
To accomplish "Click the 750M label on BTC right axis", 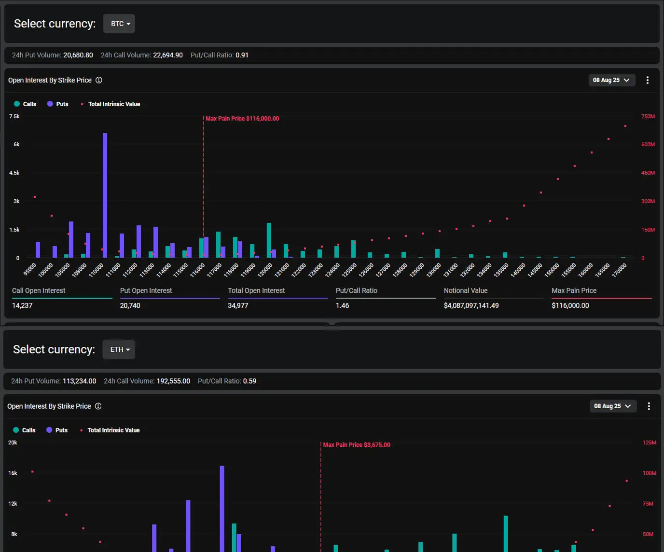I will point(648,116).
